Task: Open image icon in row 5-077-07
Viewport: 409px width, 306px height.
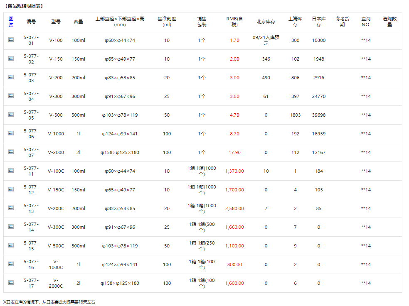Action: point(11,152)
